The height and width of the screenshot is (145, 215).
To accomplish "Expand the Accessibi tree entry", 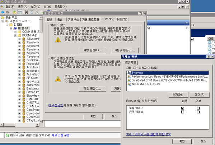I will pos(19,64).
